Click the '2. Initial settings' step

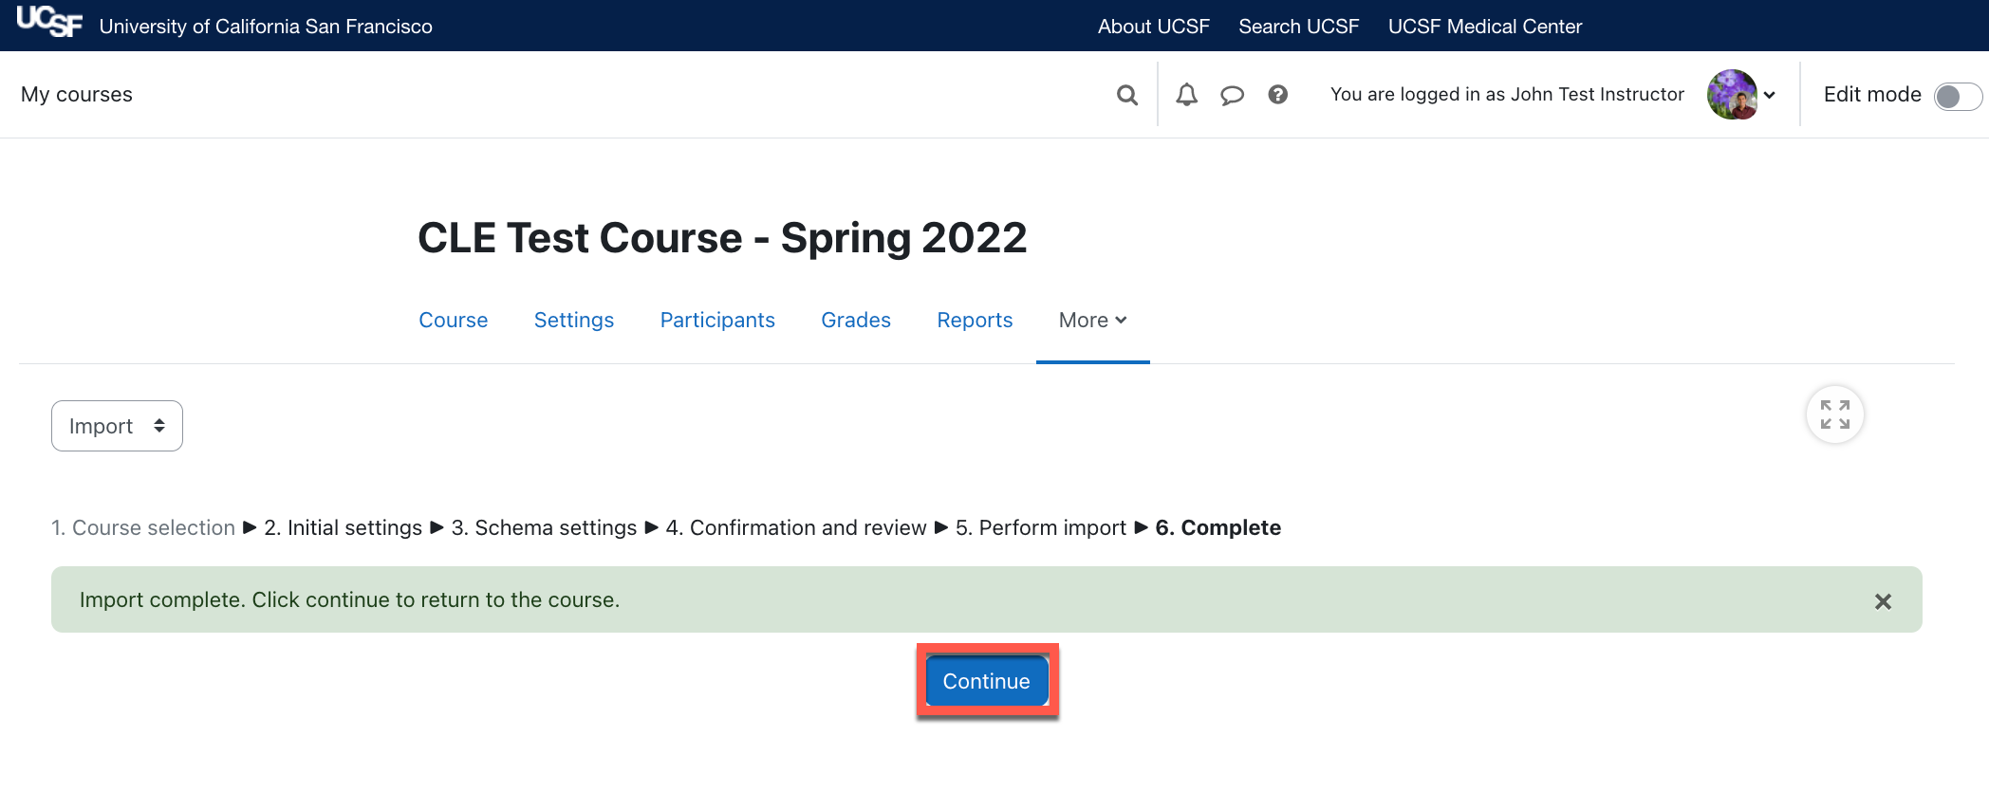pyautogui.click(x=344, y=527)
